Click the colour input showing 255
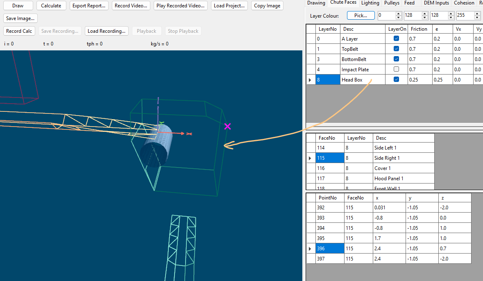 coord(465,16)
